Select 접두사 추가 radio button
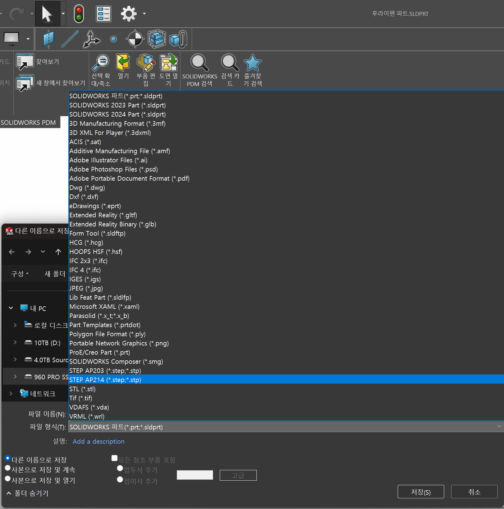 [x=120, y=468]
